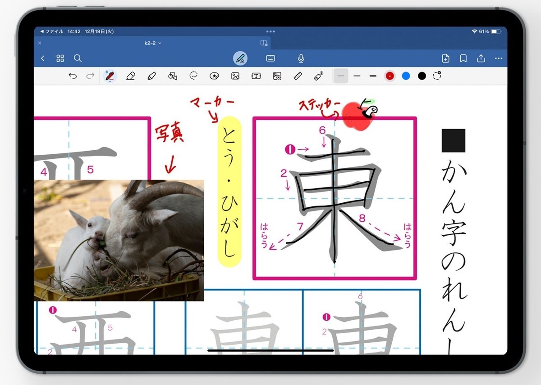541x385 pixels.
Task: Choose the thinnest stroke width
Action: pos(341,76)
